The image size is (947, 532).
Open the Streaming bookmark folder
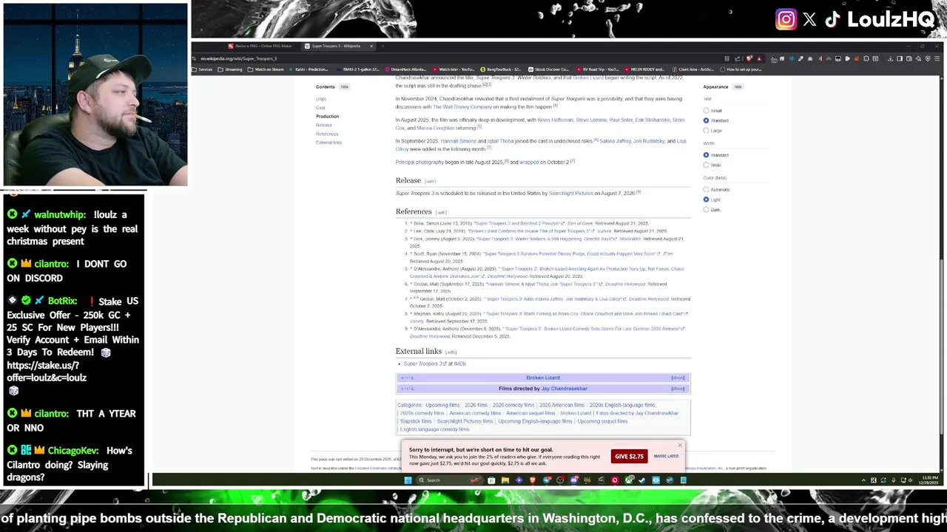click(x=230, y=69)
